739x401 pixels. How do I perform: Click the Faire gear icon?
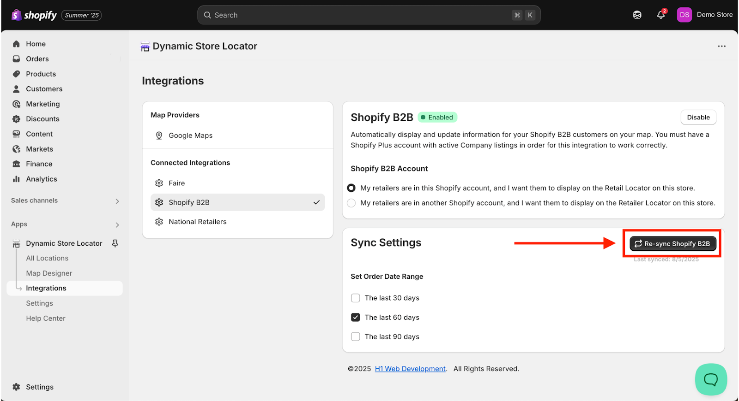[159, 183]
